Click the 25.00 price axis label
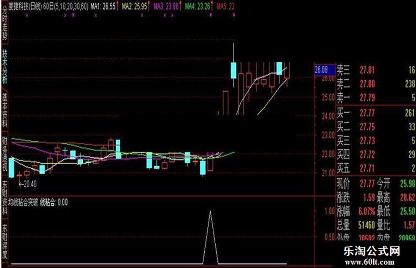The width and height of the screenshot is (416, 268). (x=328, y=97)
